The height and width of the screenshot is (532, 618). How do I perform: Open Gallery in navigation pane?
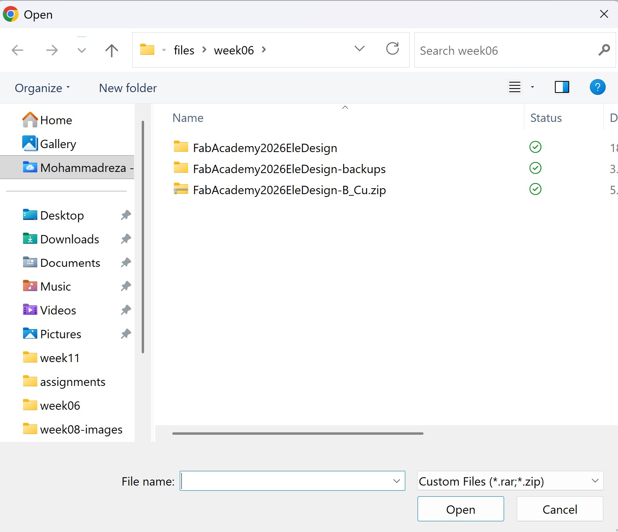(x=58, y=144)
